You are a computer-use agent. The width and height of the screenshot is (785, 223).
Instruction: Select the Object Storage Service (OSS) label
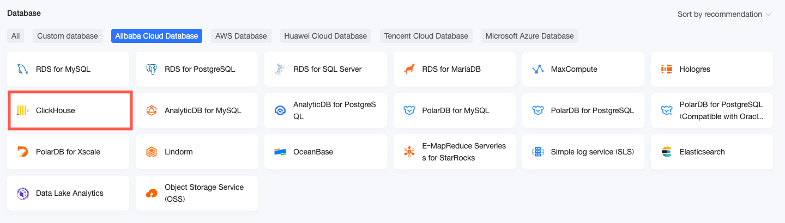pyautogui.click(x=204, y=193)
